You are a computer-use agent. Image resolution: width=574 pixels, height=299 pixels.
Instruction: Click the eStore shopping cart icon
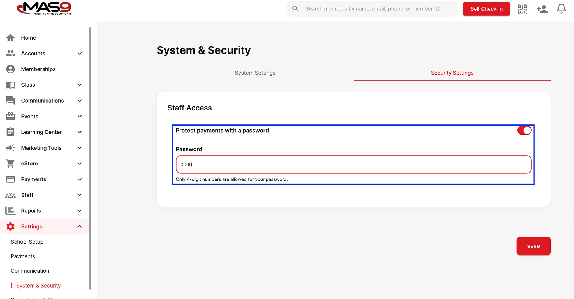[x=10, y=163]
